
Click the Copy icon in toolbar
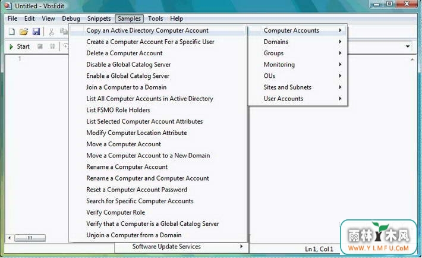click(x=64, y=32)
